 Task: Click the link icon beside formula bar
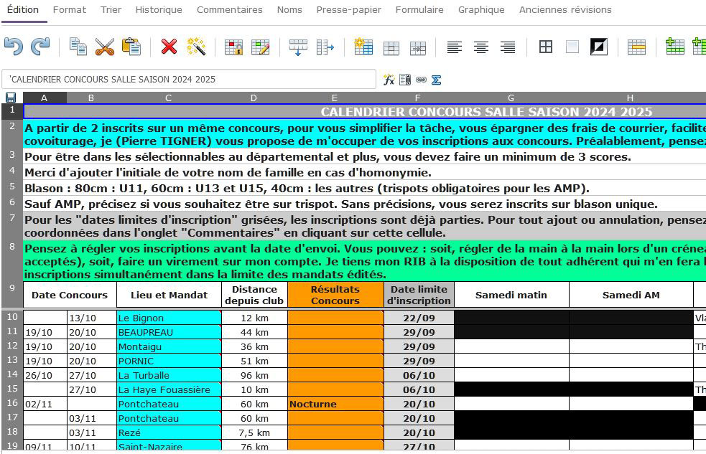click(x=421, y=80)
